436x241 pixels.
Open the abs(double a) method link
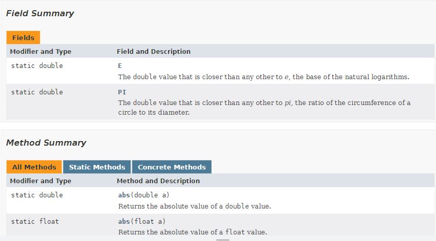pos(124,195)
